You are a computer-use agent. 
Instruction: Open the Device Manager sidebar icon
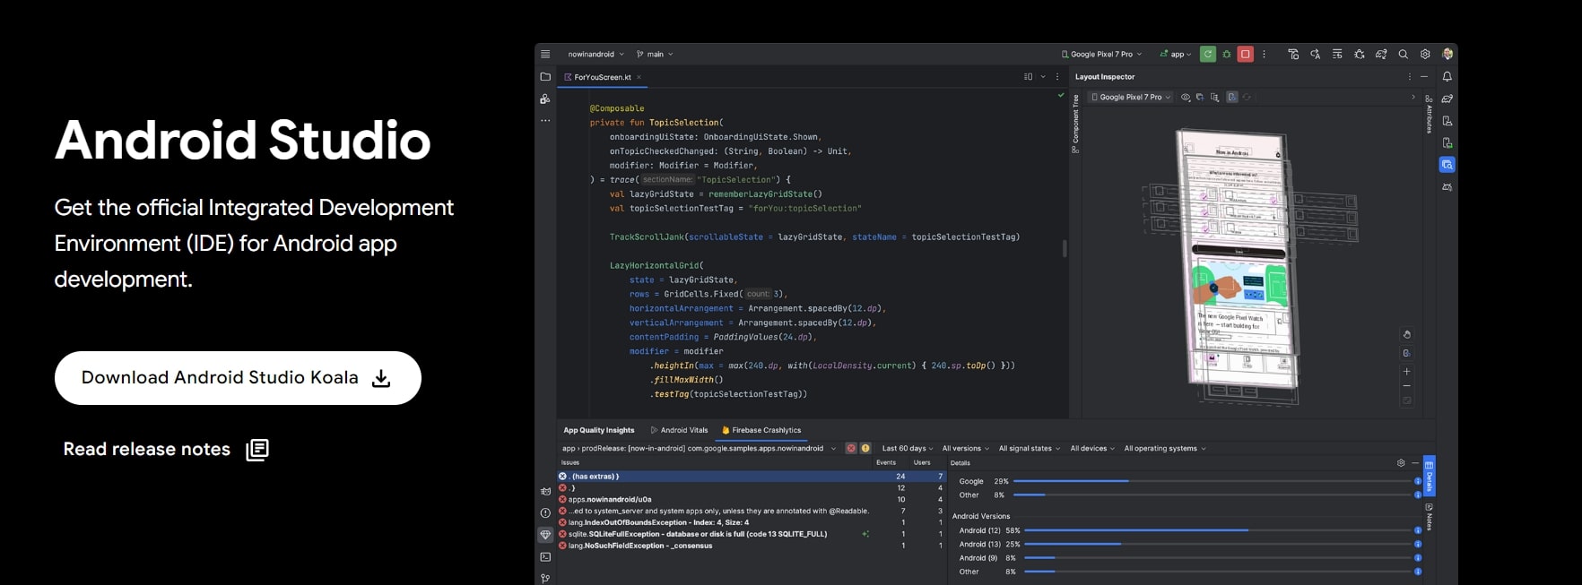(1447, 121)
